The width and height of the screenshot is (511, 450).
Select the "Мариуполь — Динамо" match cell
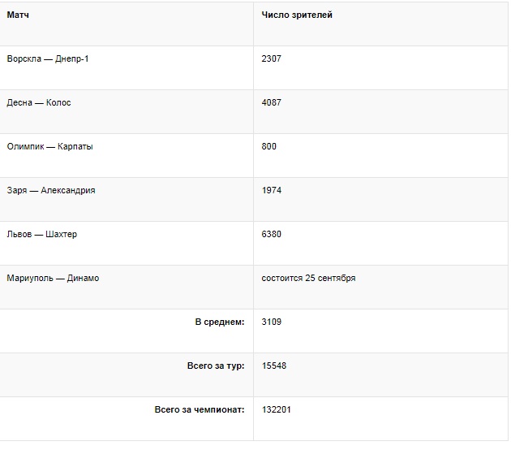(53, 279)
